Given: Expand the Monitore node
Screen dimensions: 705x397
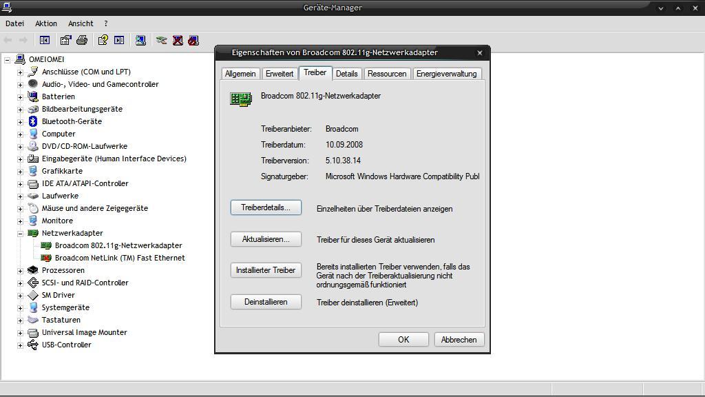Looking at the screenshot, I should 20,221.
